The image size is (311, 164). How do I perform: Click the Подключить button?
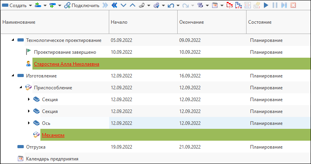coord(82,6)
